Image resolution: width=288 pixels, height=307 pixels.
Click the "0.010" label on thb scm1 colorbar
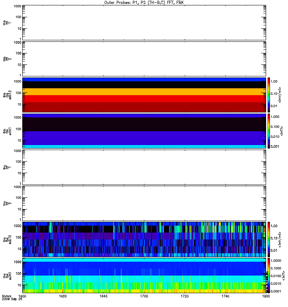point(275,137)
